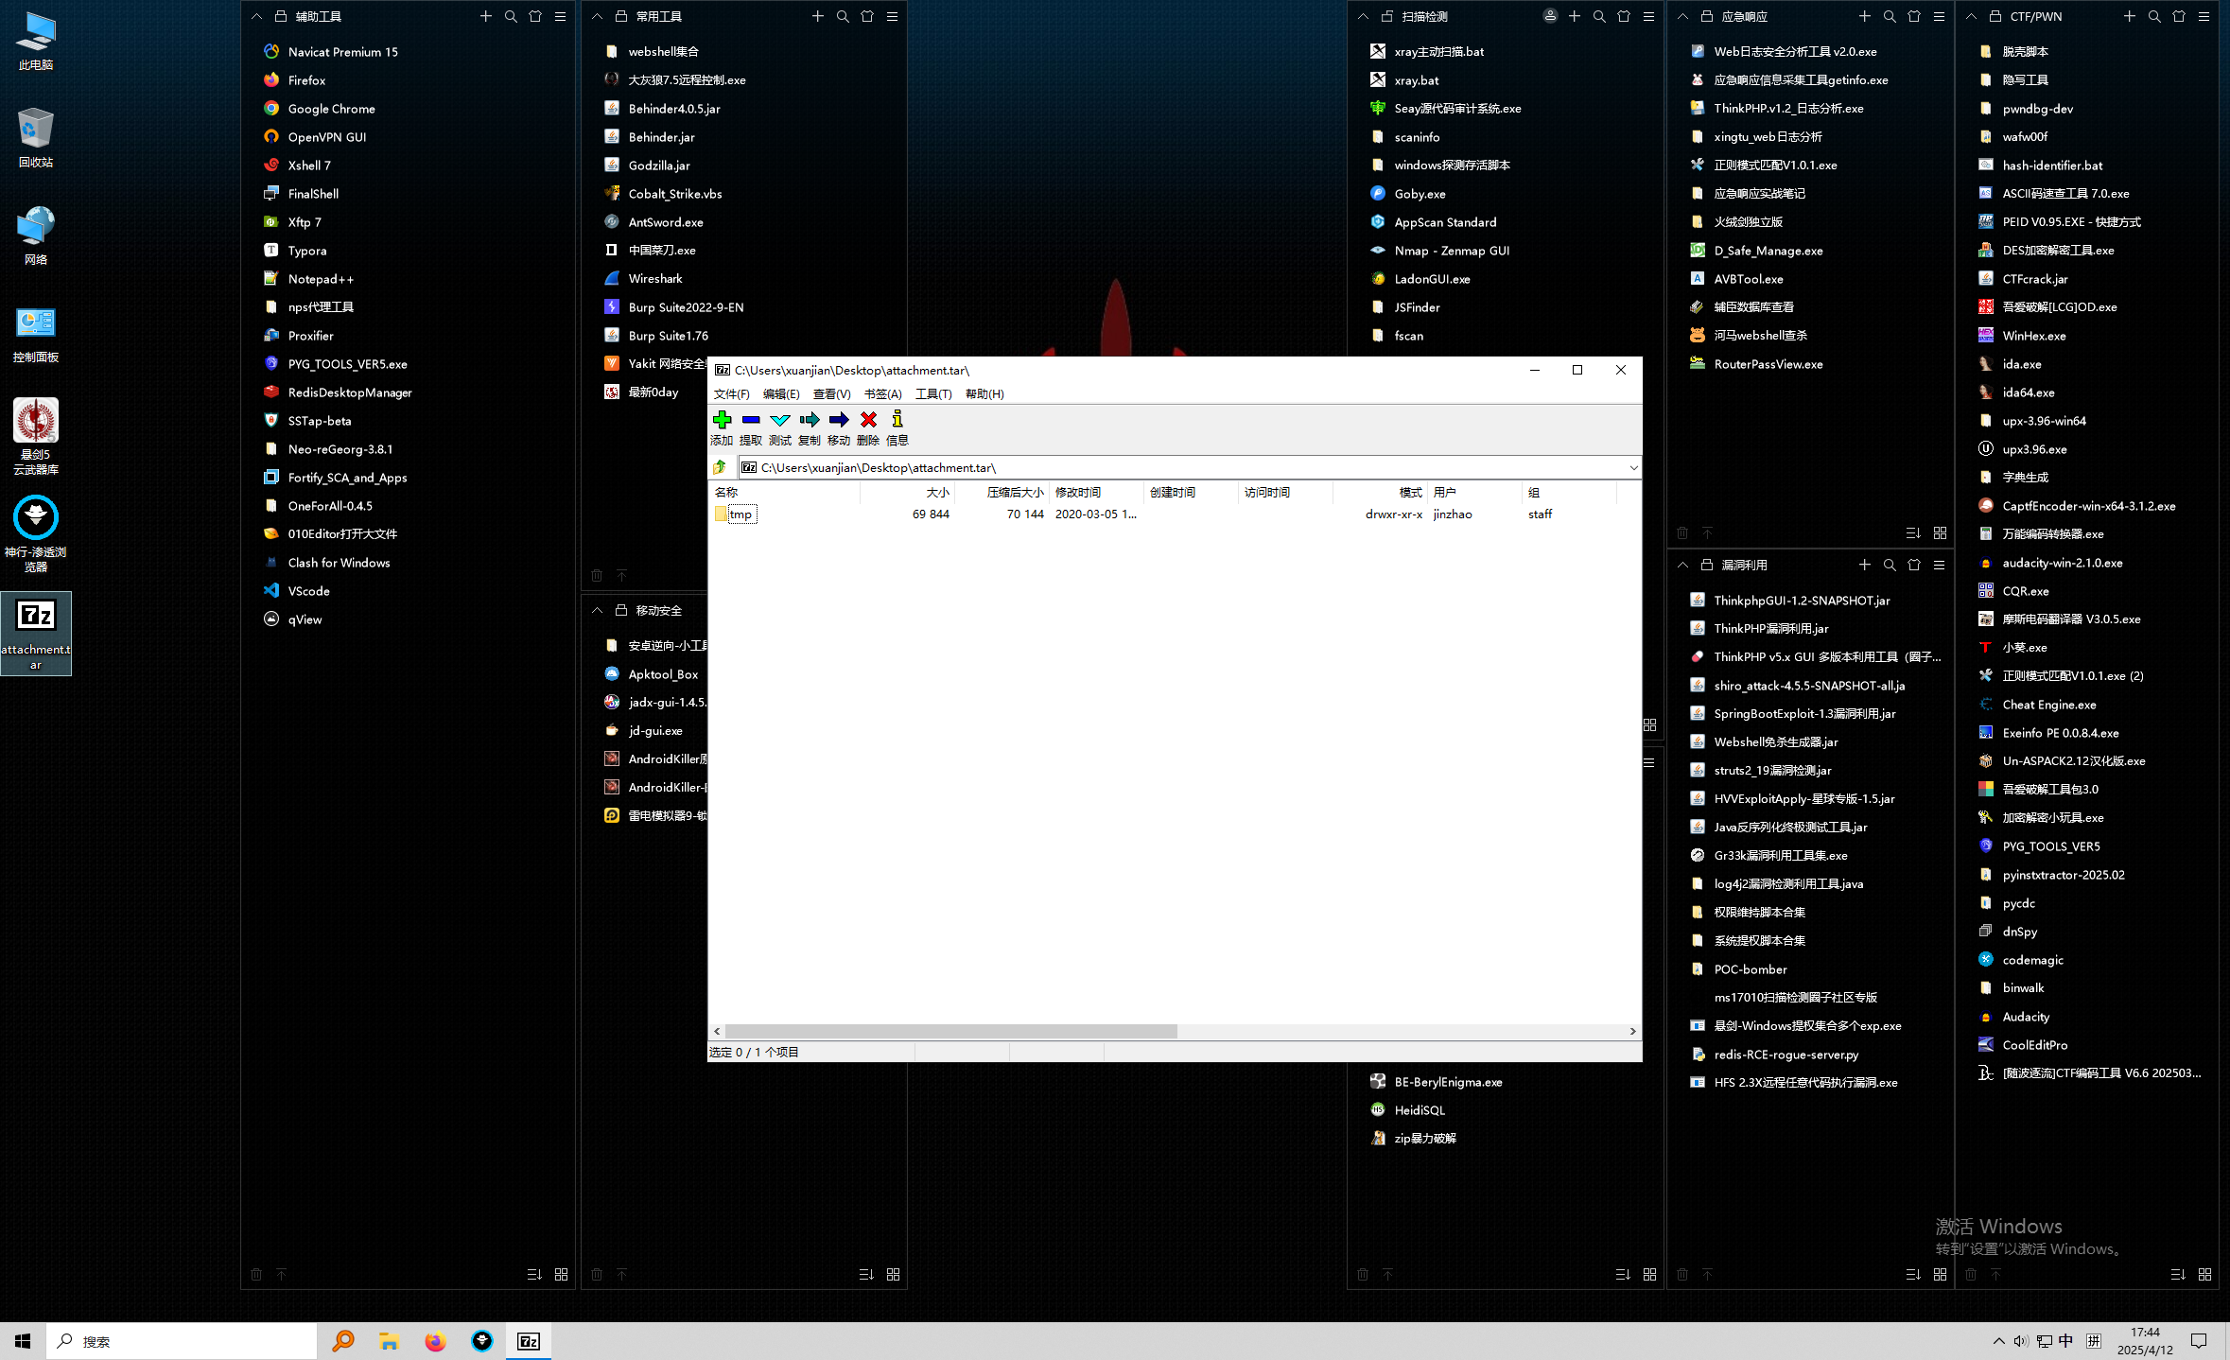Click the horizontal scrollbar in 7-Zip
2230x1360 pixels.
950,1031
